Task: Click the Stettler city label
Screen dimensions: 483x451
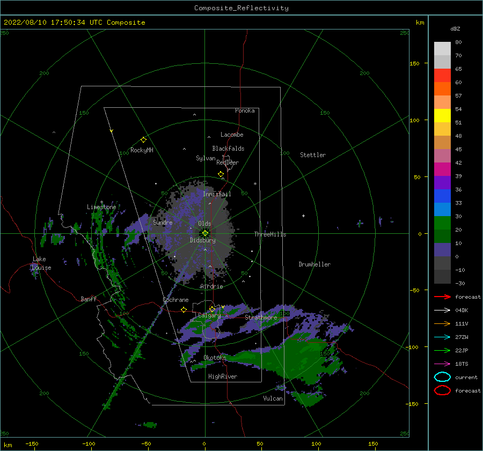Action: [x=313, y=155]
